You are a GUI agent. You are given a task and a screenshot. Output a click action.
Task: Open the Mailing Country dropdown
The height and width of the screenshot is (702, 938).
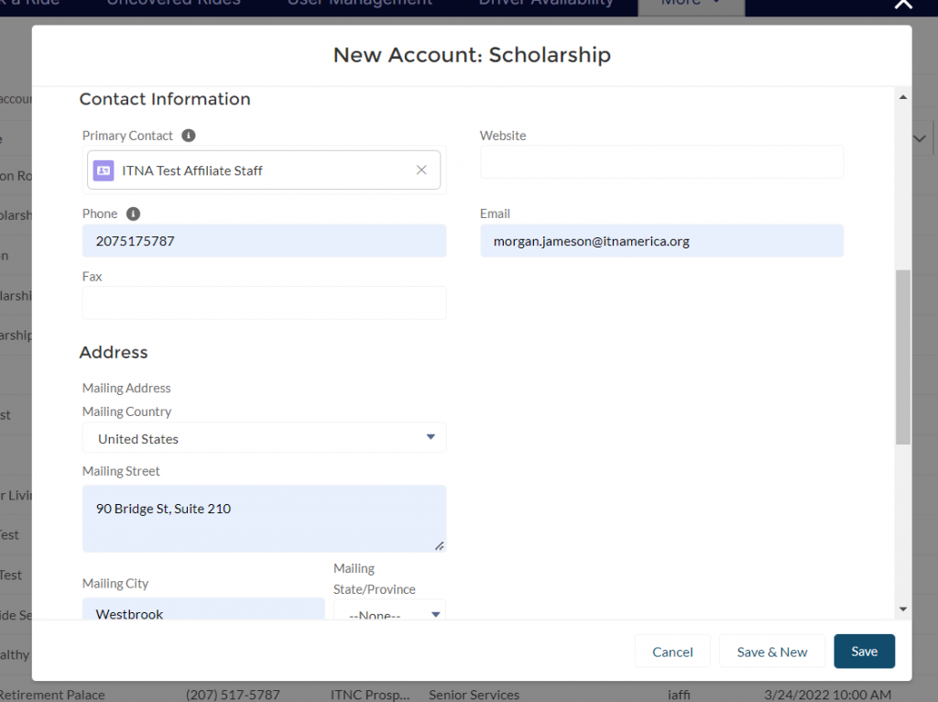[264, 438]
